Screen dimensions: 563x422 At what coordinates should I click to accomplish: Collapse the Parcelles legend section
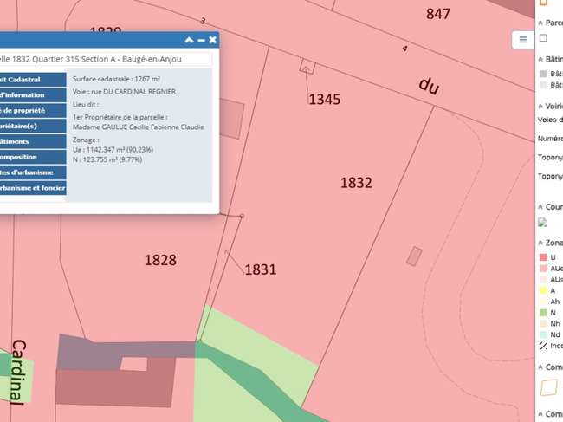tap(540, 23)
